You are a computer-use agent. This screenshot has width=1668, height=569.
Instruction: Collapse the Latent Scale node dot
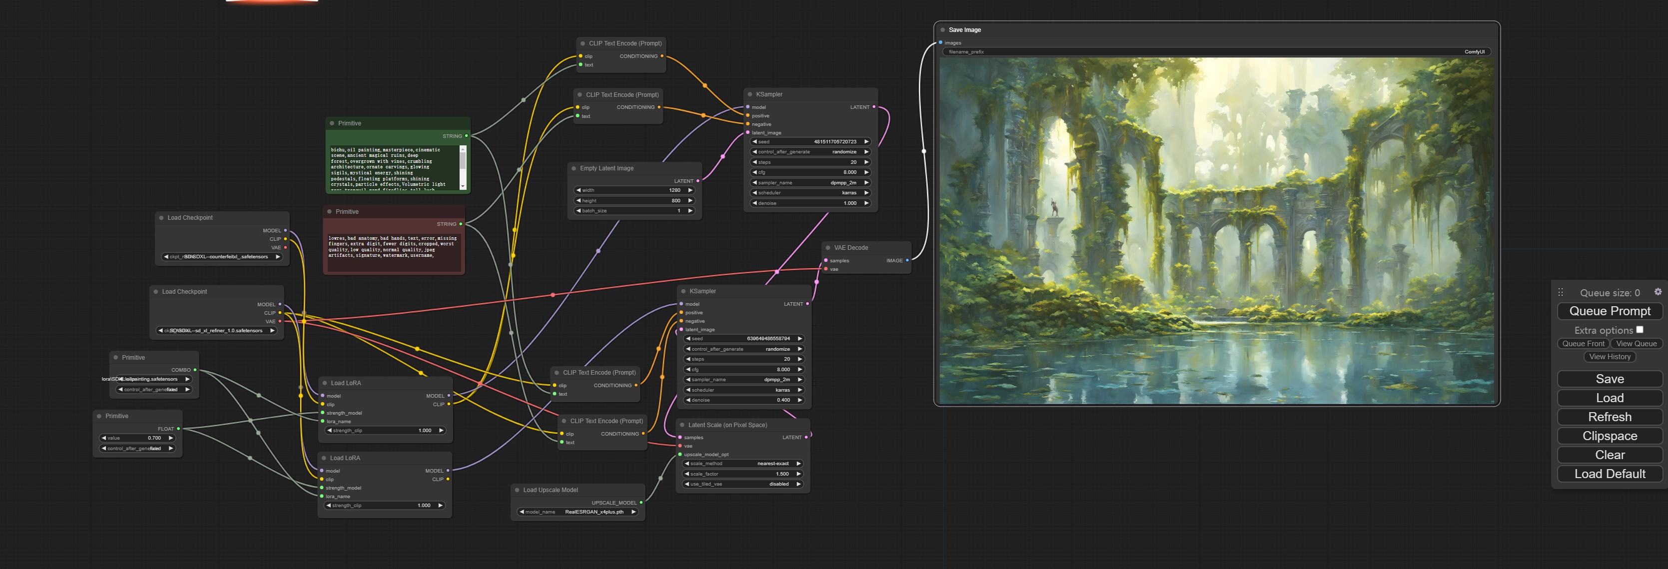[682, 425]
